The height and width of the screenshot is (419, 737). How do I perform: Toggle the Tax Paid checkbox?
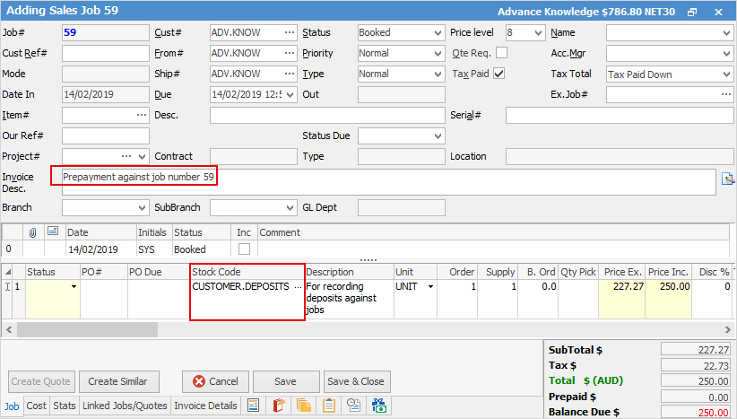[499, 74]
